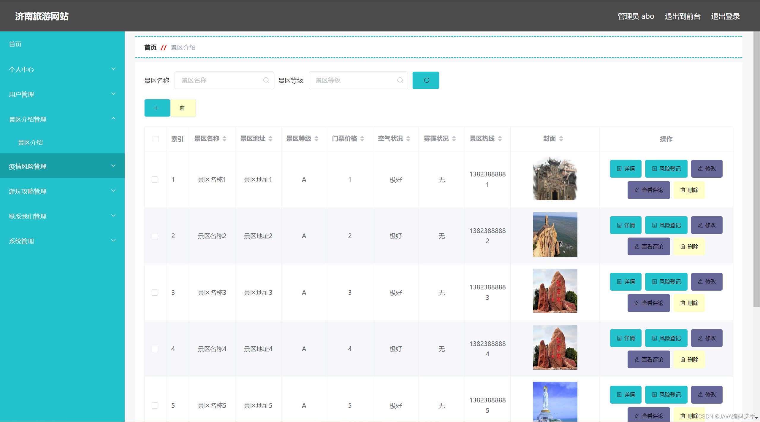
Task: Sort table by 景区名称 column arrows
Action: (224, 139)
